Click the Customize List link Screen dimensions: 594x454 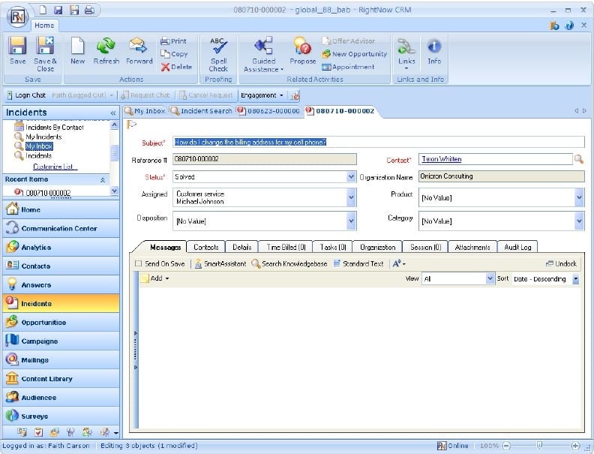(x=55, y=167)
